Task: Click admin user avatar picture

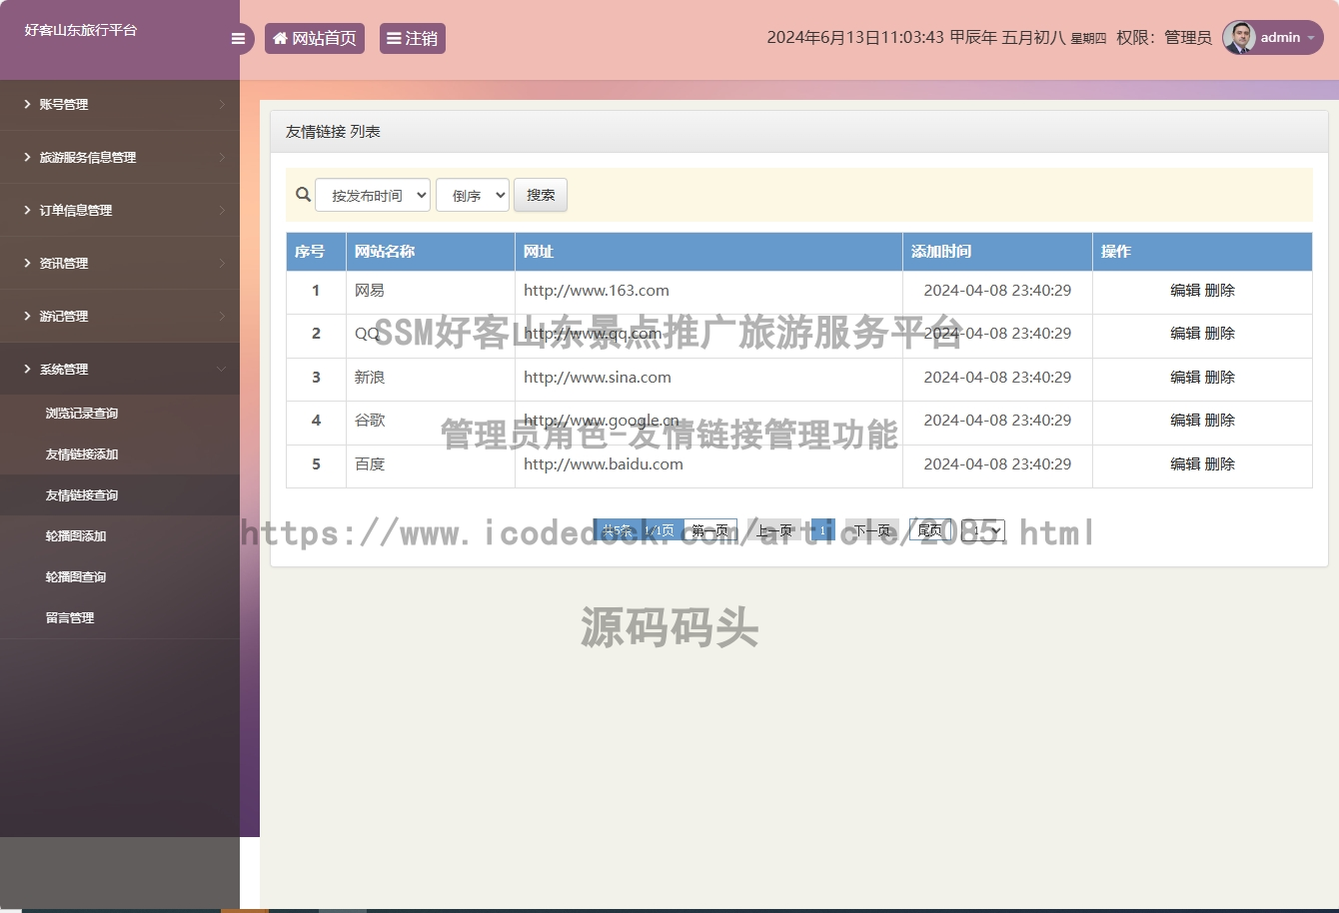Action: tap(1239, 38)
